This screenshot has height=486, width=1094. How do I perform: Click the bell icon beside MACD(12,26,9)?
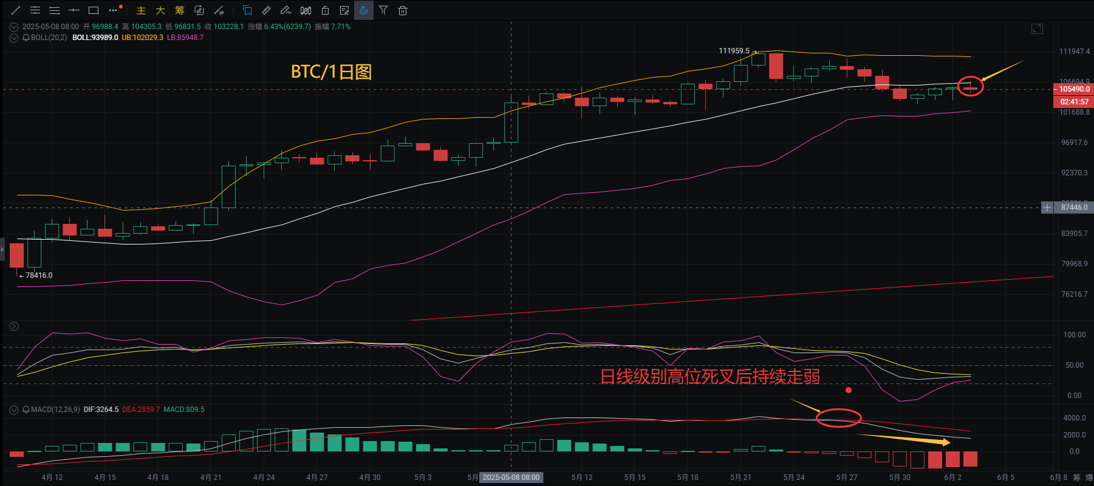[26, 410]
